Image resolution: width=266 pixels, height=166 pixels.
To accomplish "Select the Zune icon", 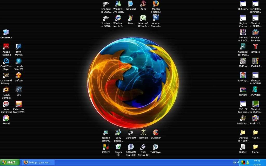I will click(143, 4).
